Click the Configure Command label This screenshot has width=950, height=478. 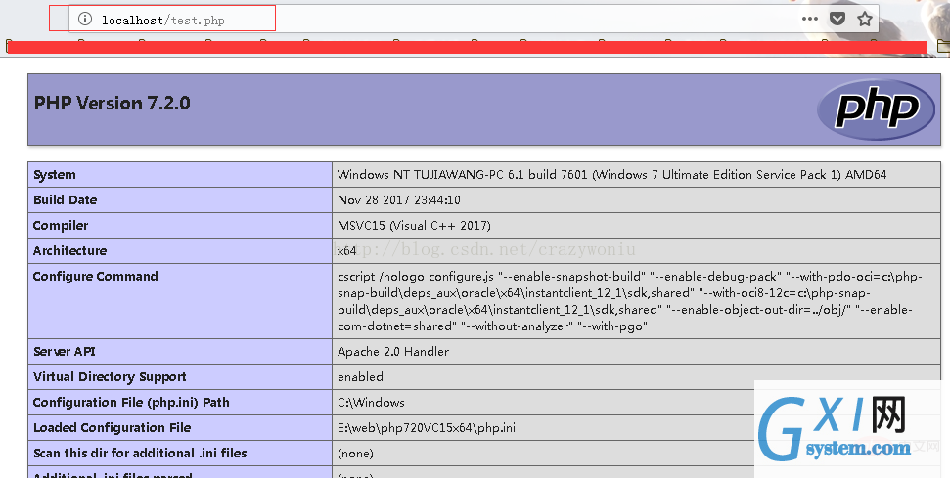pyautogui.click(x=95, y=277)
